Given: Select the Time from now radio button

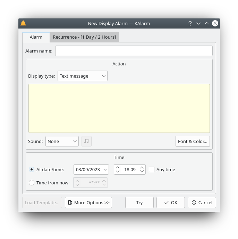Looking at the screenshot, I should coord(32,183).
